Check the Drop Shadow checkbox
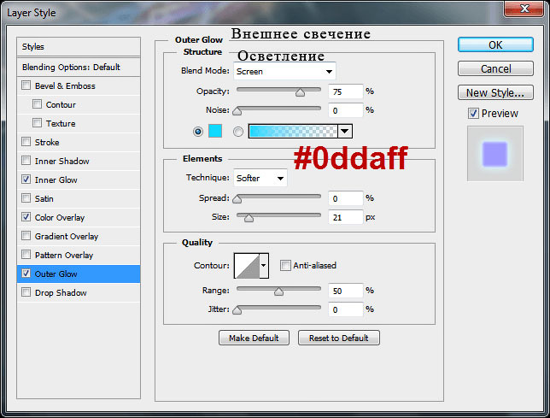This screenshot has height=418, width=550. 26,292
